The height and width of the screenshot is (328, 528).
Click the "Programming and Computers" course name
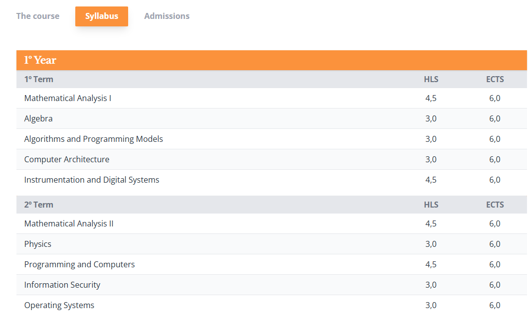pyautogui.click(x=79, y=264)
